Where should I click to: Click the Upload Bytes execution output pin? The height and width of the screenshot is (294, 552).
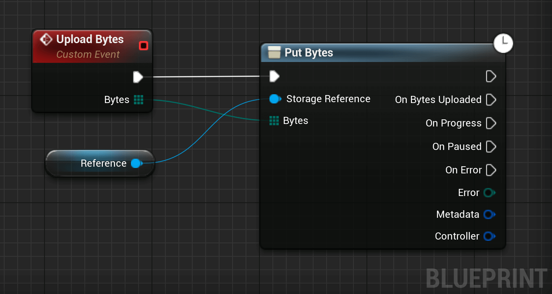point(138,77)
